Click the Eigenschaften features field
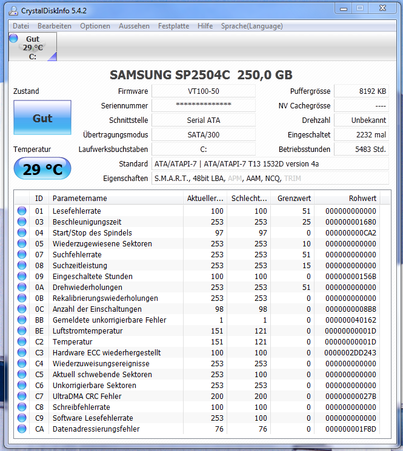Image resolution: width=403 pixels, height=451 pixels. click(x=270, y=179)
